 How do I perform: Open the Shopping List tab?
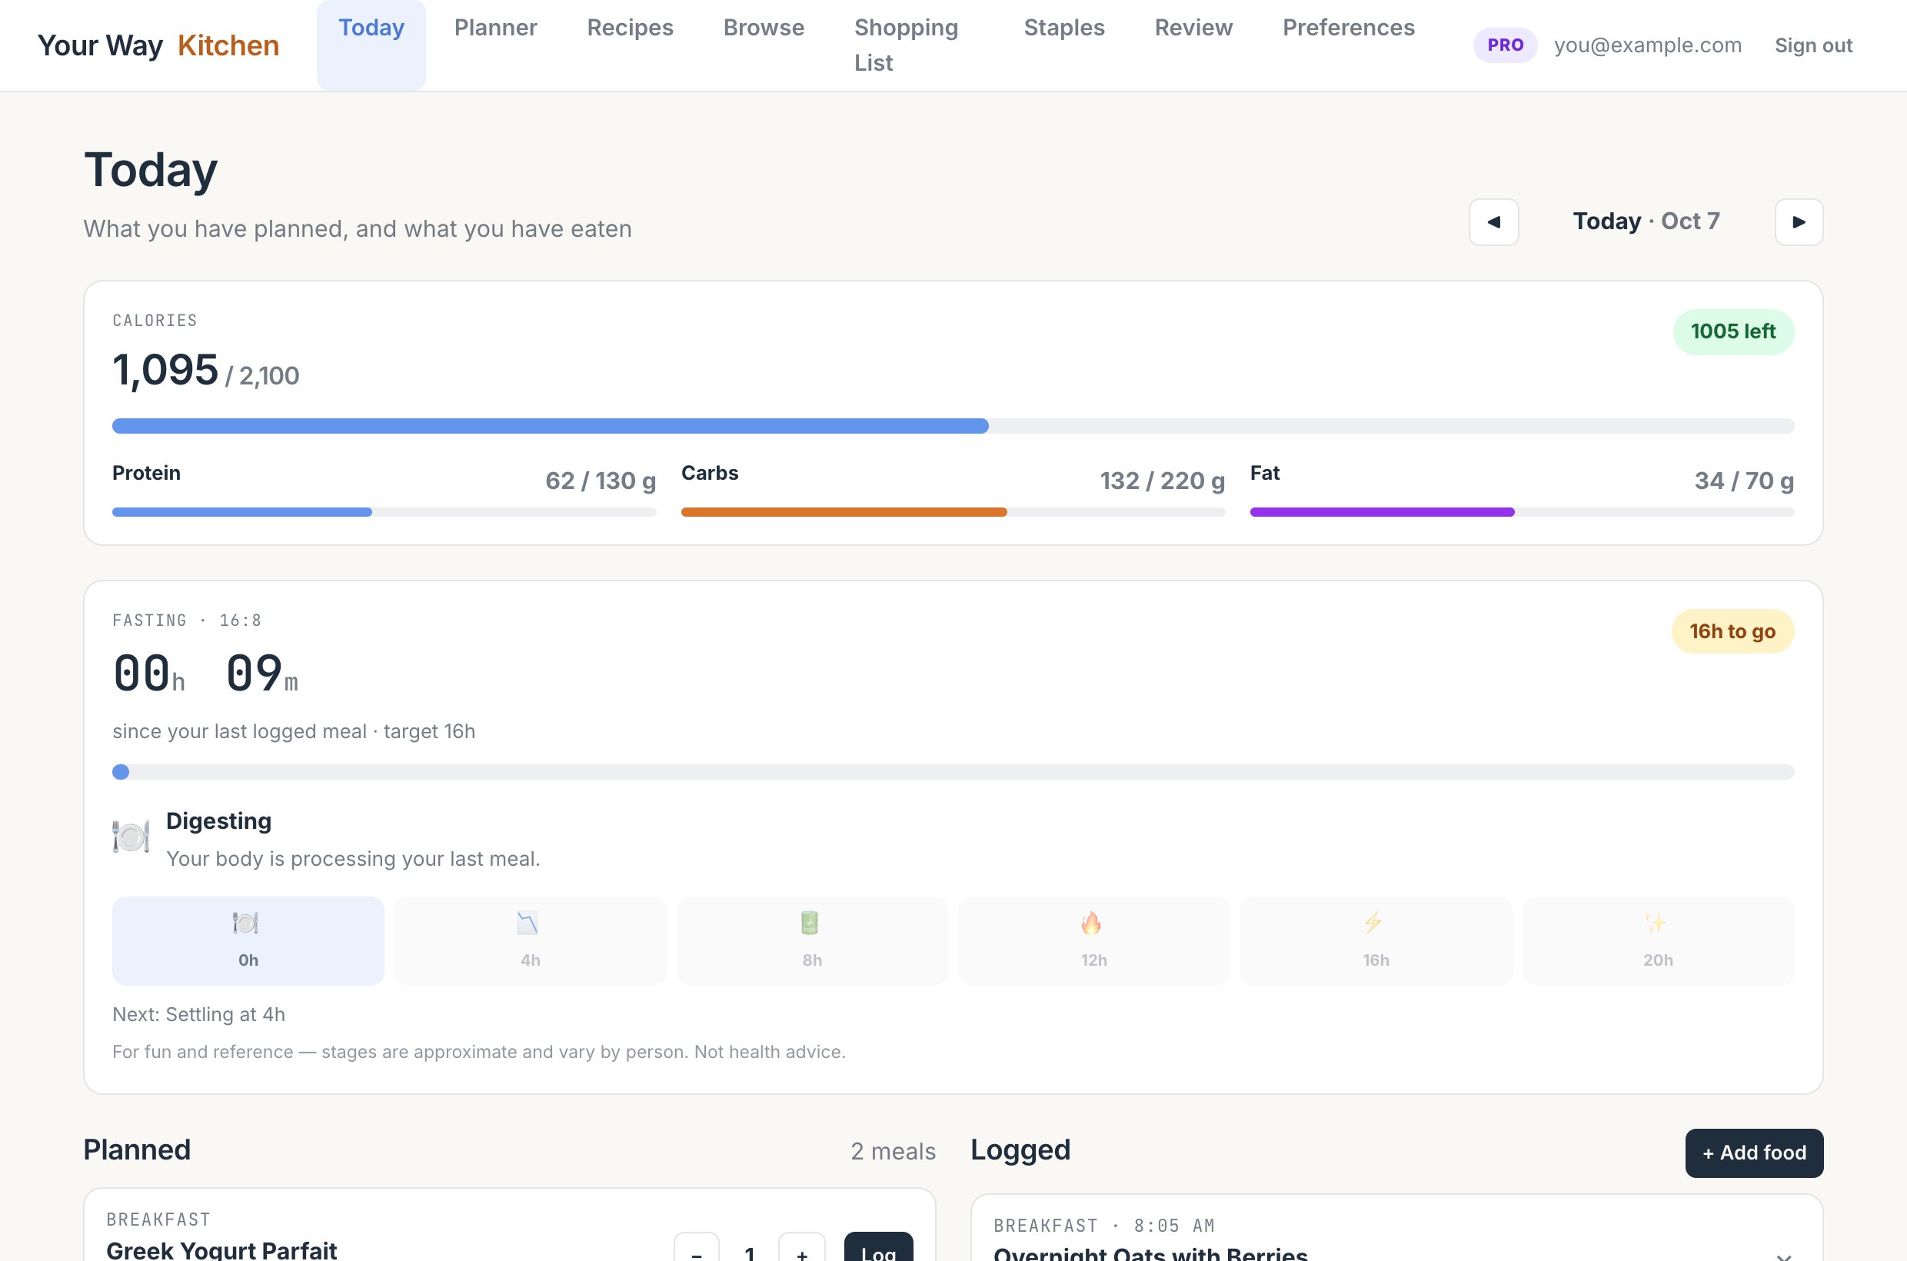point(906,45)
